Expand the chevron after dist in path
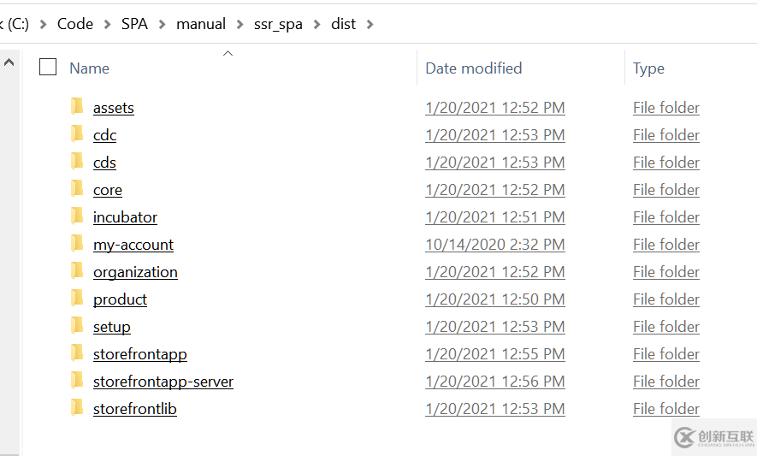This screenshot has width=757, height=456. click(x=370, y=24)
